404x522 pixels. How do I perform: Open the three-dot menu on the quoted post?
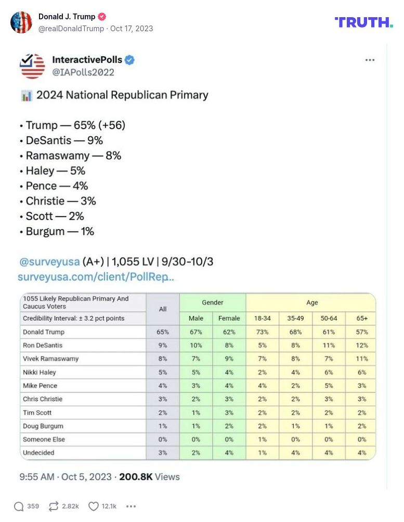click(x=370, y=60)
